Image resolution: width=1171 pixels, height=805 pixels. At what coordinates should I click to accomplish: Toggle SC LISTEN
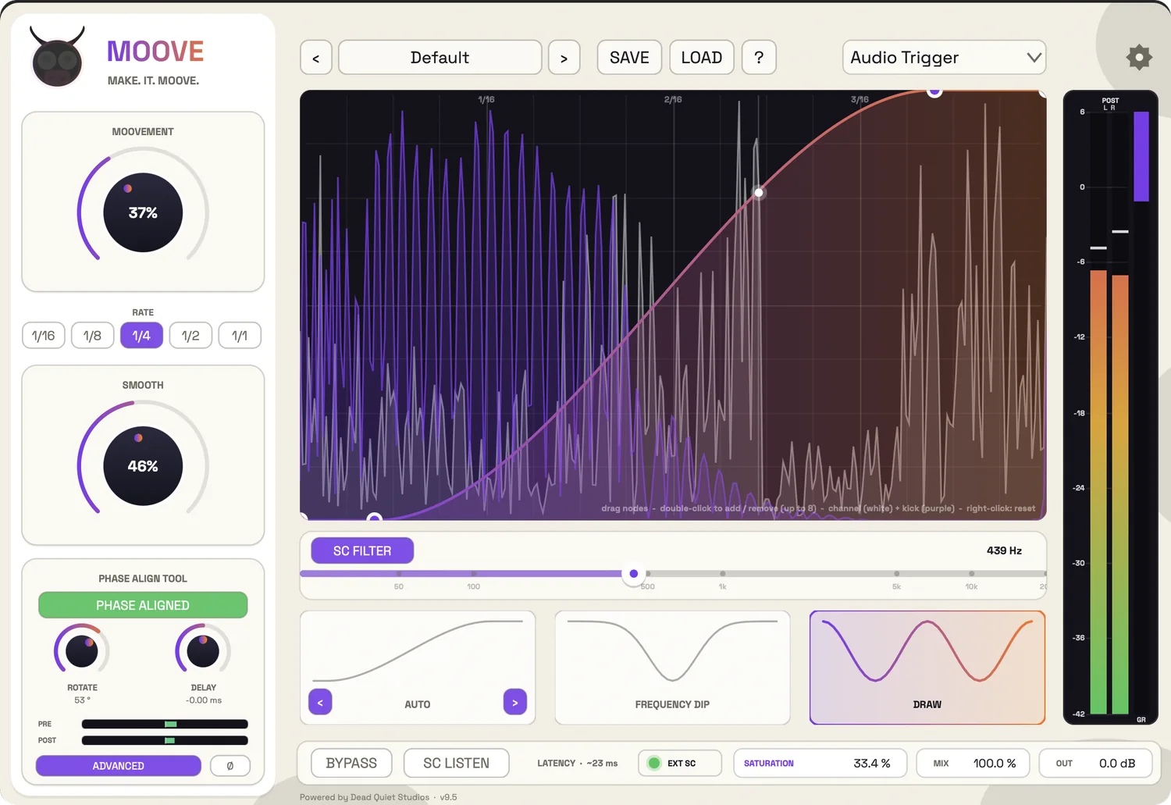click(x=457, y=763)
